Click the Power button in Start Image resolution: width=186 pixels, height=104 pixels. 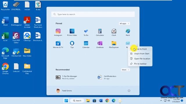(x=129, y=91)
